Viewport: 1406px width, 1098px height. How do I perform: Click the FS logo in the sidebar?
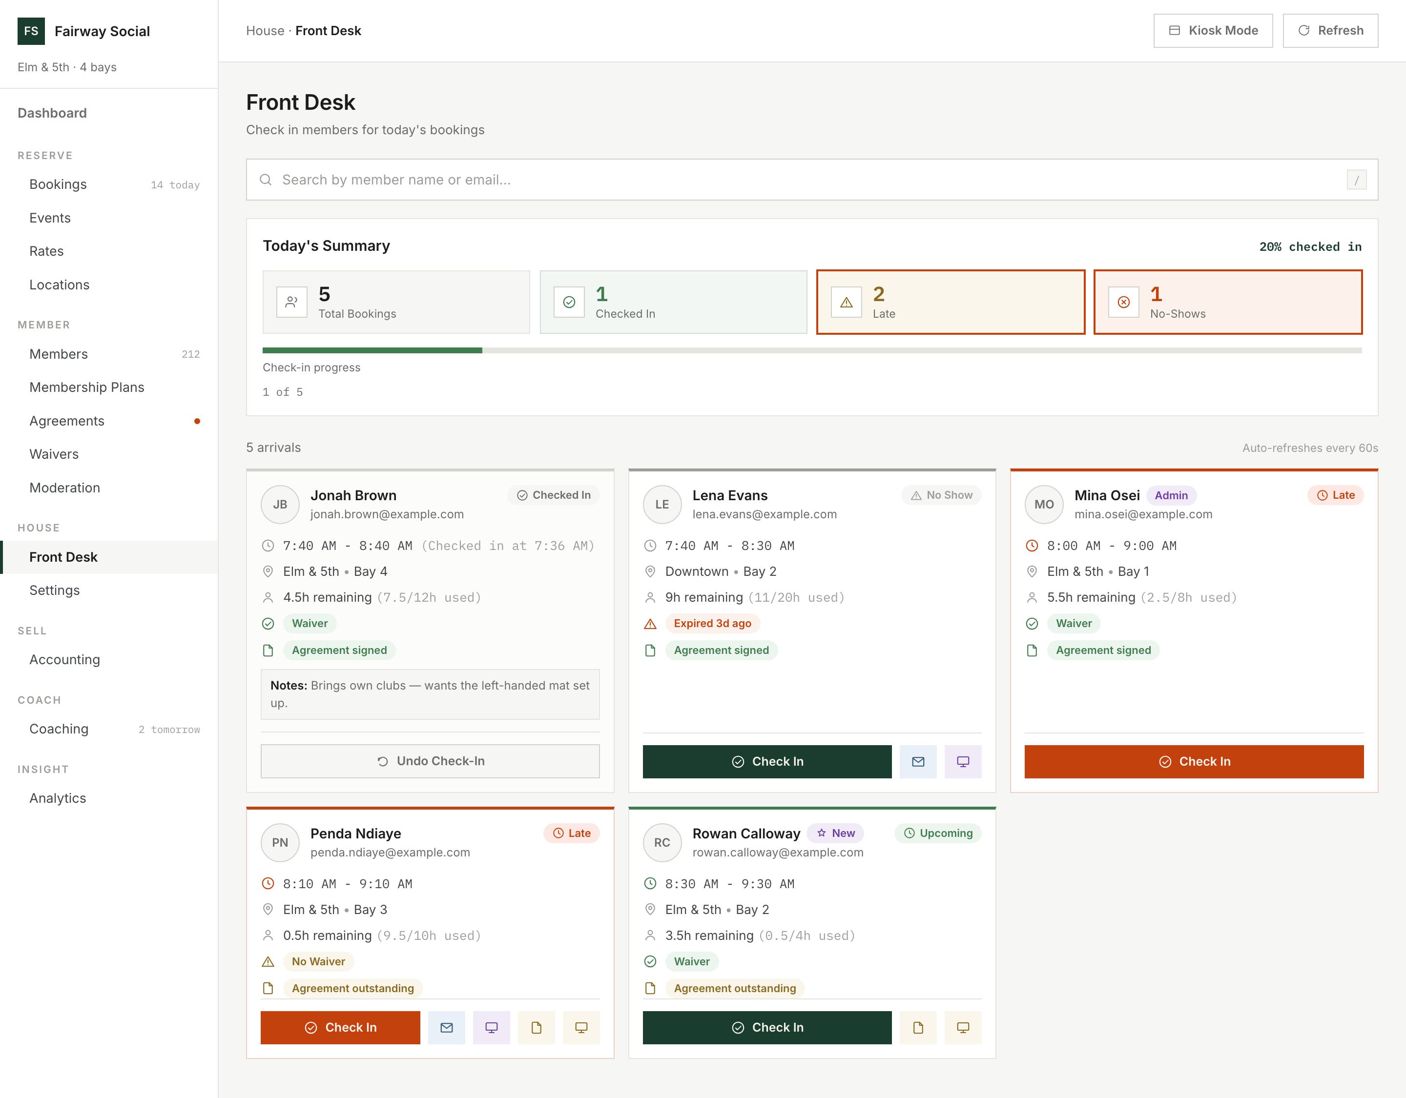click(31, 31)
